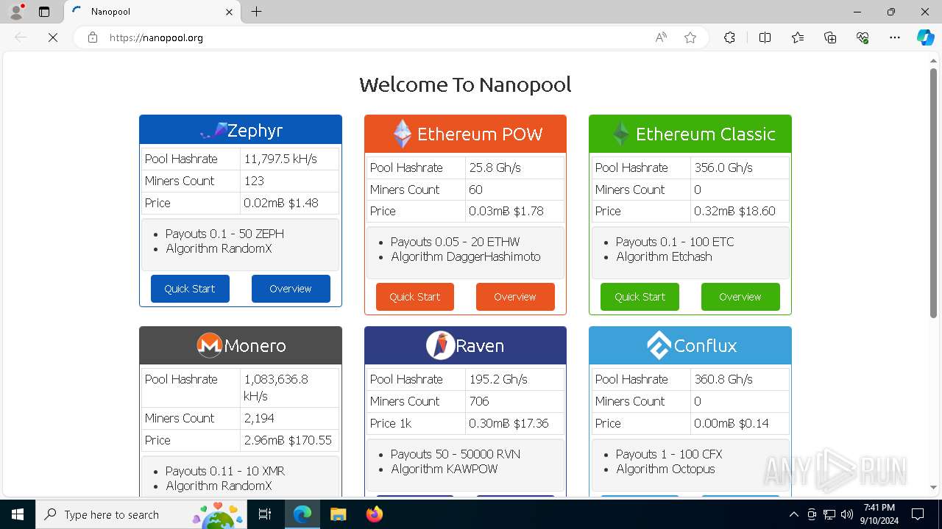Open Ethereum POW Overview

click(515, 297)
